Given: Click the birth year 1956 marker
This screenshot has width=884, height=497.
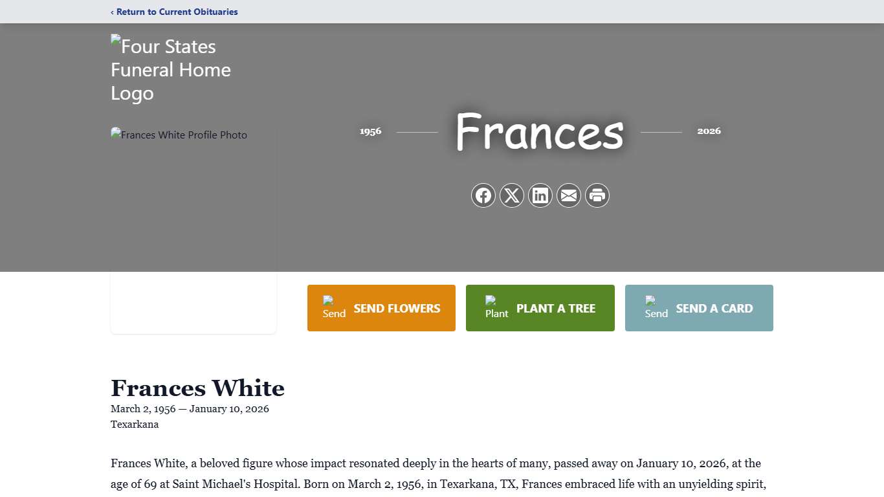Looking at the screenshot, I should 370,131.
